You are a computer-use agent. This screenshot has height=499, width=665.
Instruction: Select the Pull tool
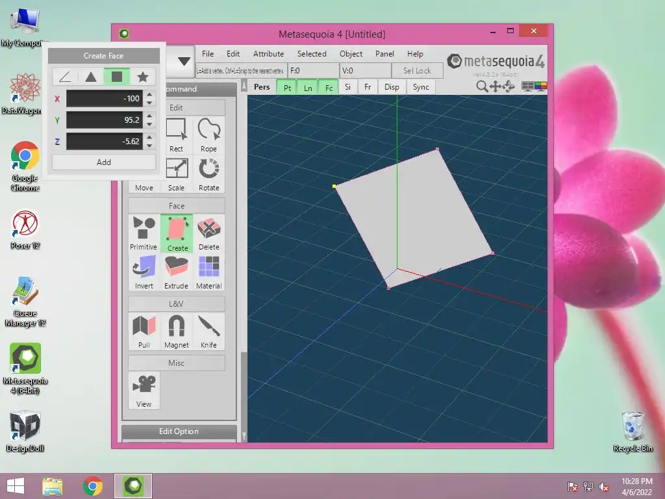(144, 331)
